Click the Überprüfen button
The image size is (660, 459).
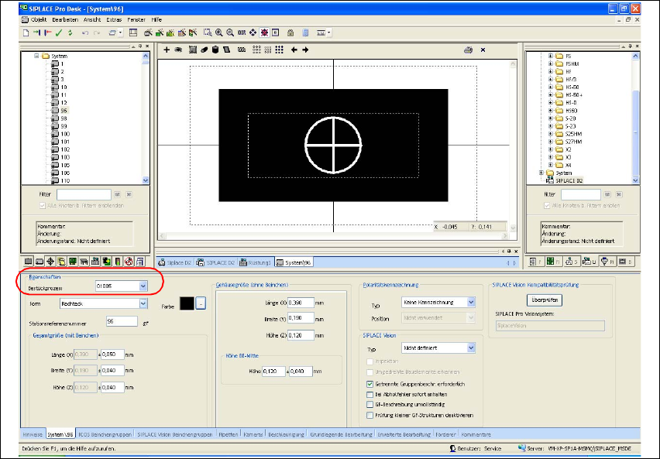click(x=545, y=299)
